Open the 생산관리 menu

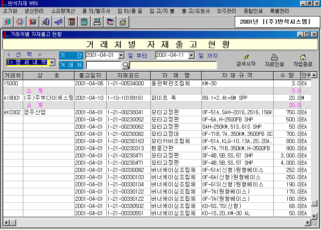pos(34,11)
